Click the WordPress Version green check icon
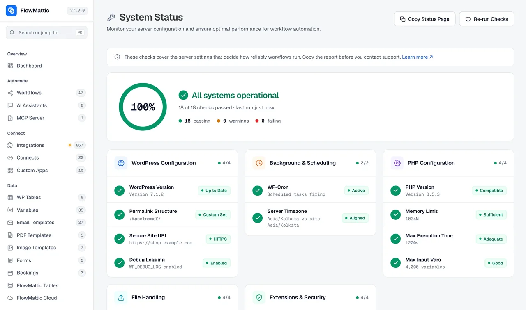Image resolution: width=526 pixels, height=310 pixels. [x=120, y=190]
